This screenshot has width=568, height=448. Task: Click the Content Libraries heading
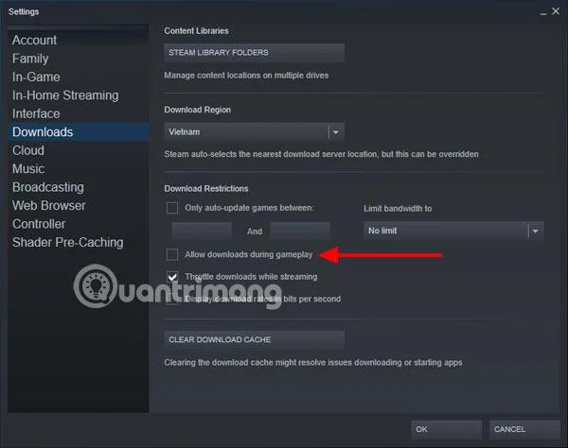[196, 31]
